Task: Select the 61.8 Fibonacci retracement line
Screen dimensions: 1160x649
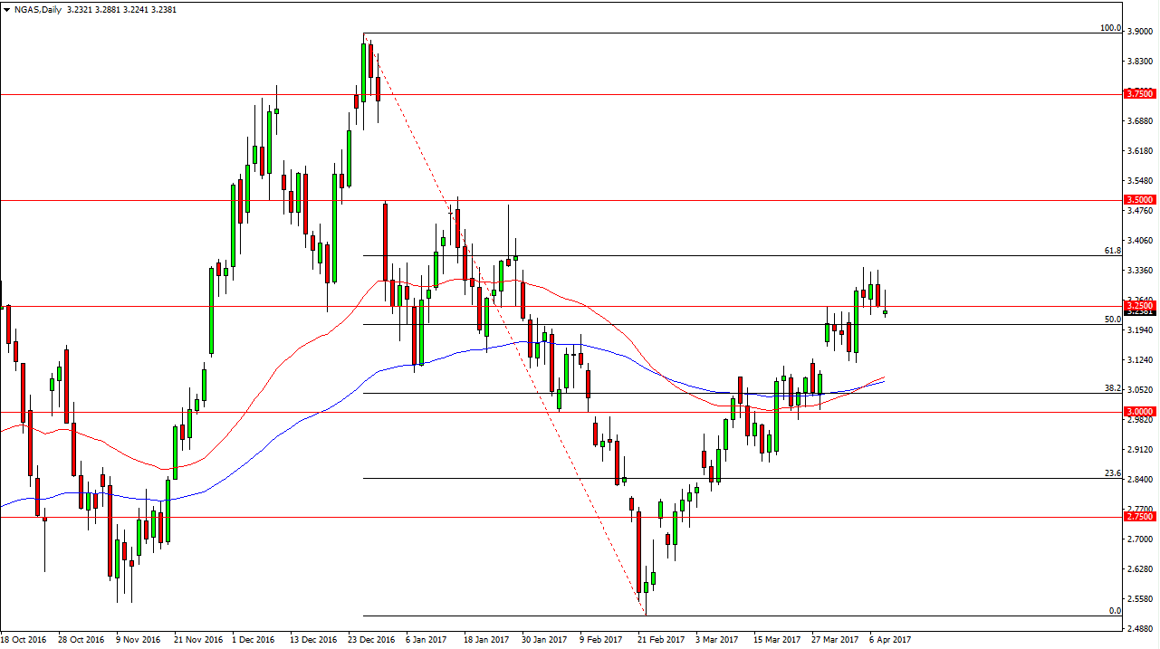Action: [x=724, y=255]
